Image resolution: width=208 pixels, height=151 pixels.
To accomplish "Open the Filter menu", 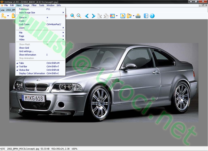I will click(34, 5).
